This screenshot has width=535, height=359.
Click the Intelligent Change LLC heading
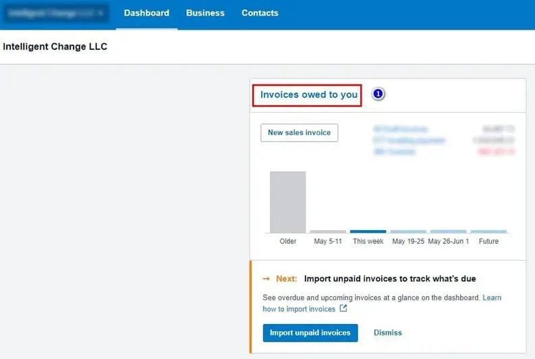tap(55, 47)
